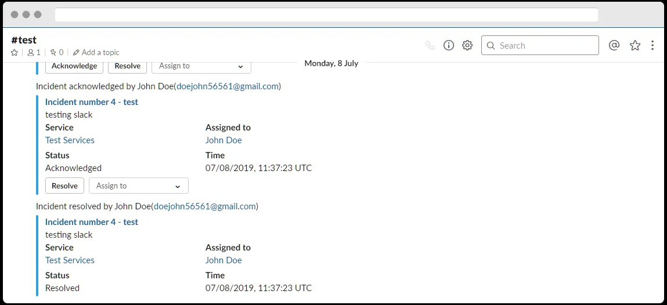This screenshot has width=667, height=305.
Task: Show mentions with the @ icon
Action: point(614,45)
